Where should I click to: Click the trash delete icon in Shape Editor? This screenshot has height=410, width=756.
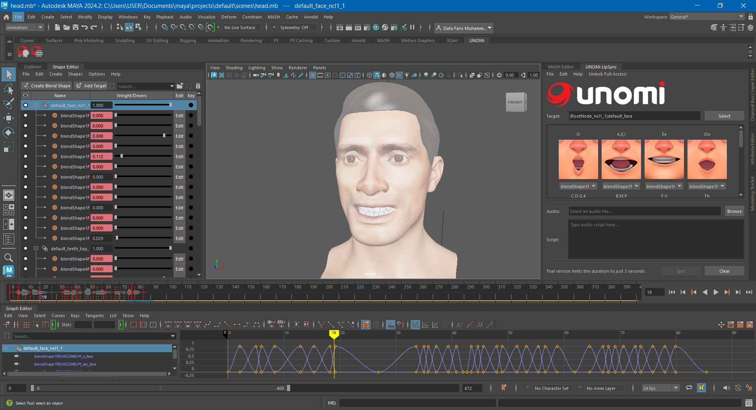(x=198, y=86)
